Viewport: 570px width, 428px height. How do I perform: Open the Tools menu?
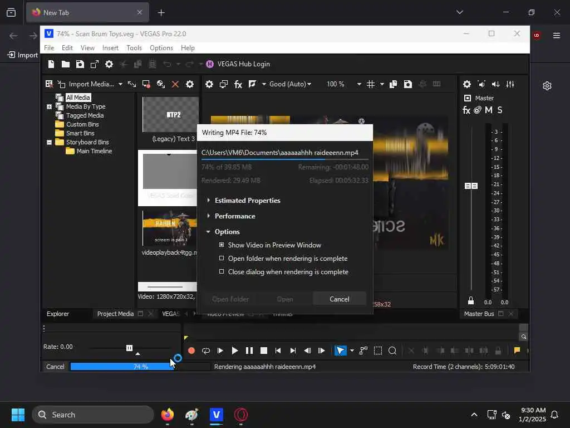coord(134,48)
